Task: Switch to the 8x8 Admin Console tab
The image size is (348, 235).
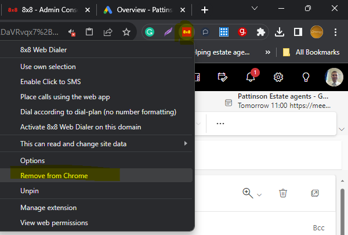Action: click(43, 10)
